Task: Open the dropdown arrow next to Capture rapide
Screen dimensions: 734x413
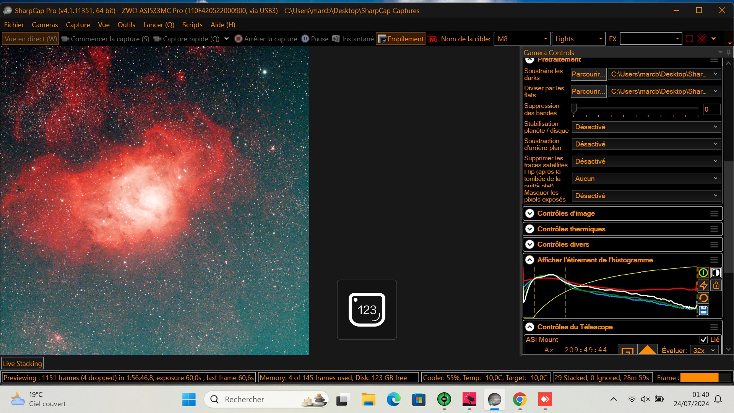Action: pos(227,39)
